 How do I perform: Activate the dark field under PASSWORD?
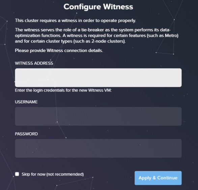tap(98, 148)
